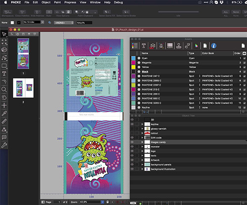Image resolution: width=247 pixels, height=205 pixels.
Task: Click the opacity percentage field
Action: click(84, 23)
